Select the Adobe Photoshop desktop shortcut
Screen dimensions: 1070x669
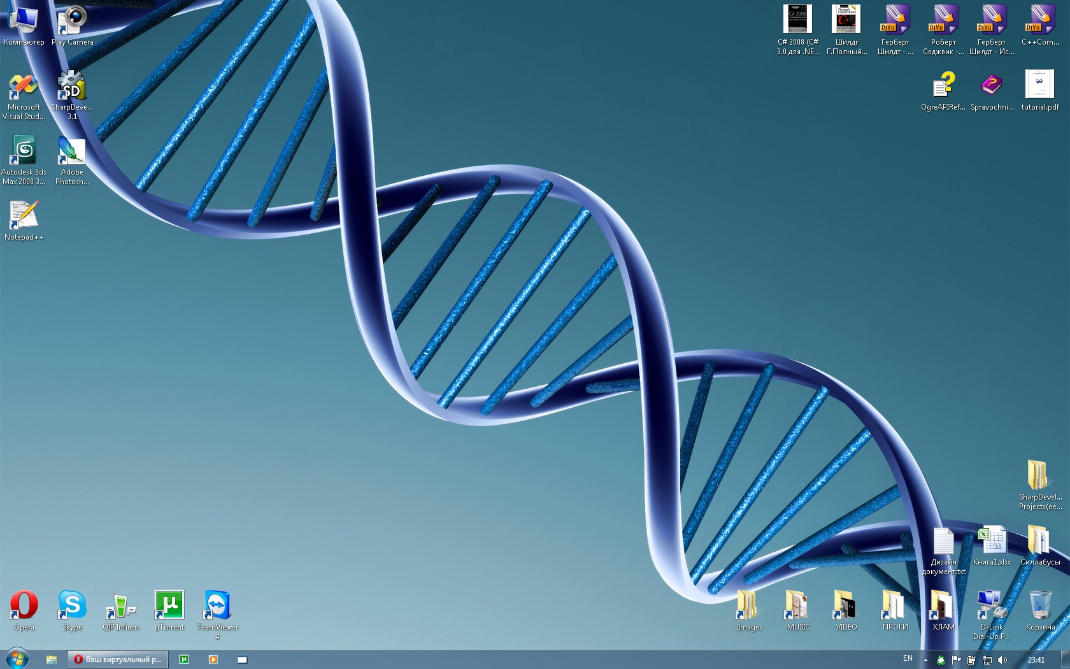pyautogui.click(x=72, y=152)
